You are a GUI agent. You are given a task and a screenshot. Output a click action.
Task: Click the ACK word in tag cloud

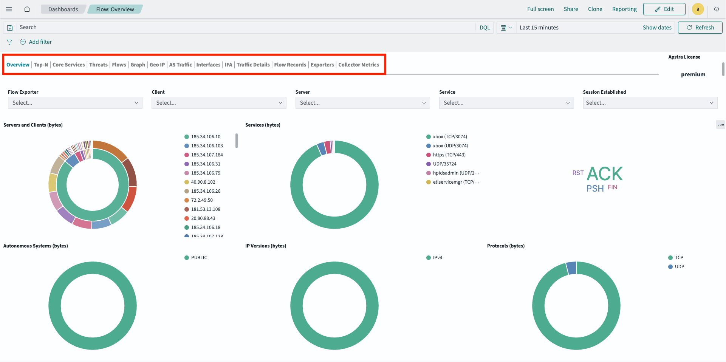tap(605, 174)
